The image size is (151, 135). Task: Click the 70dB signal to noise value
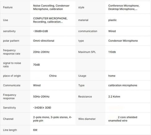pyautogui.click(x=37, y=65)
